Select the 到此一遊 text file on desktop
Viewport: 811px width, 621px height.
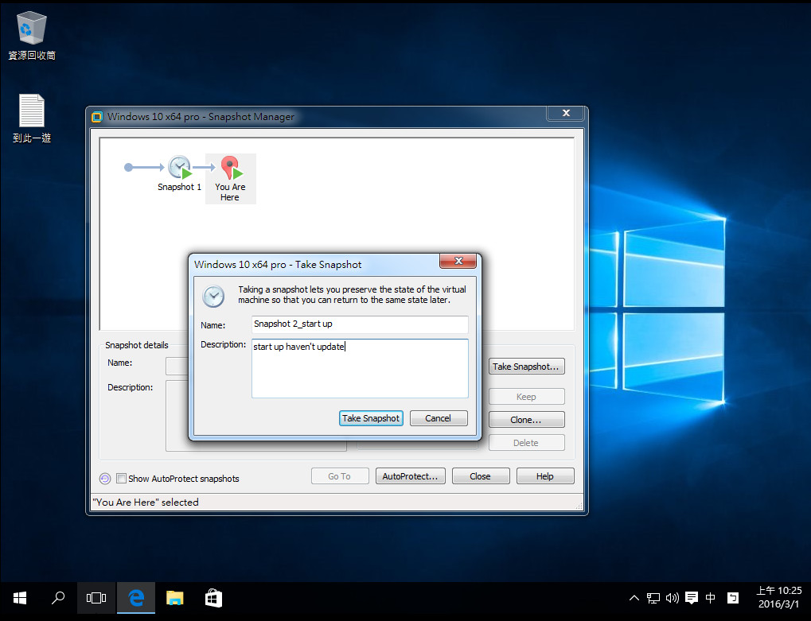tap(32, 118)
